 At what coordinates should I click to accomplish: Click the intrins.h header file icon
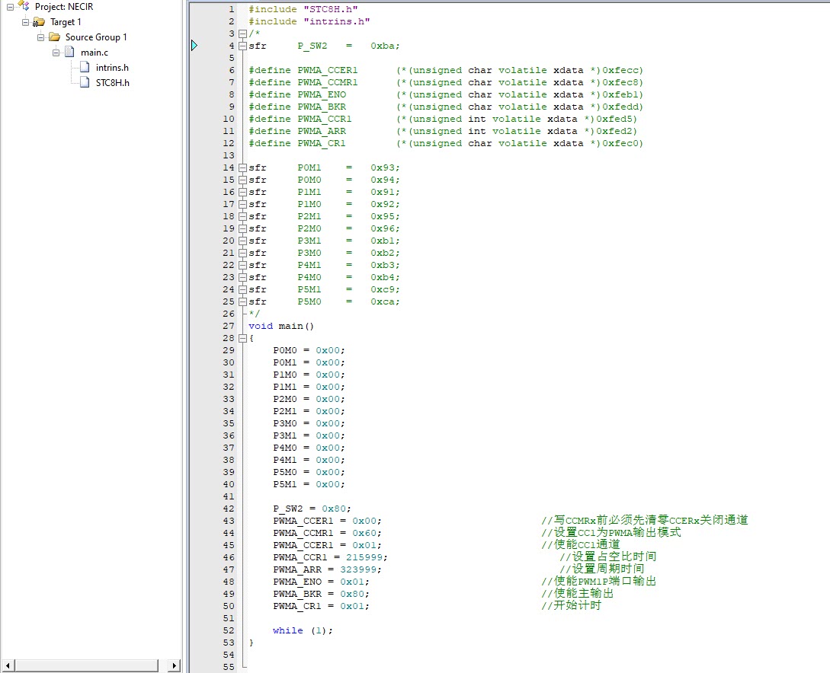point(85,67)
